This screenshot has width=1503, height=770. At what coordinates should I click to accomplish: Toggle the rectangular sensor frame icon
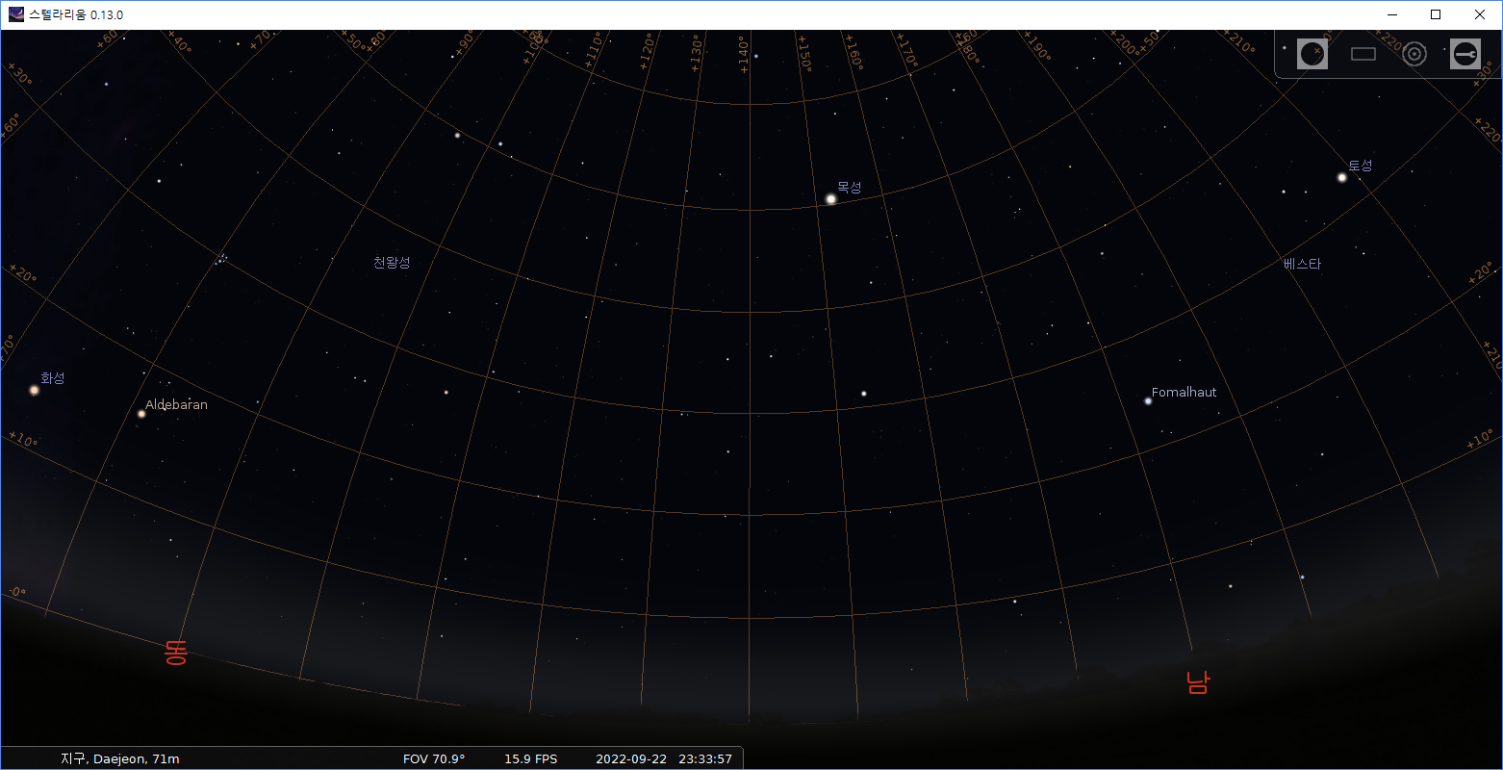[1363, 54]
